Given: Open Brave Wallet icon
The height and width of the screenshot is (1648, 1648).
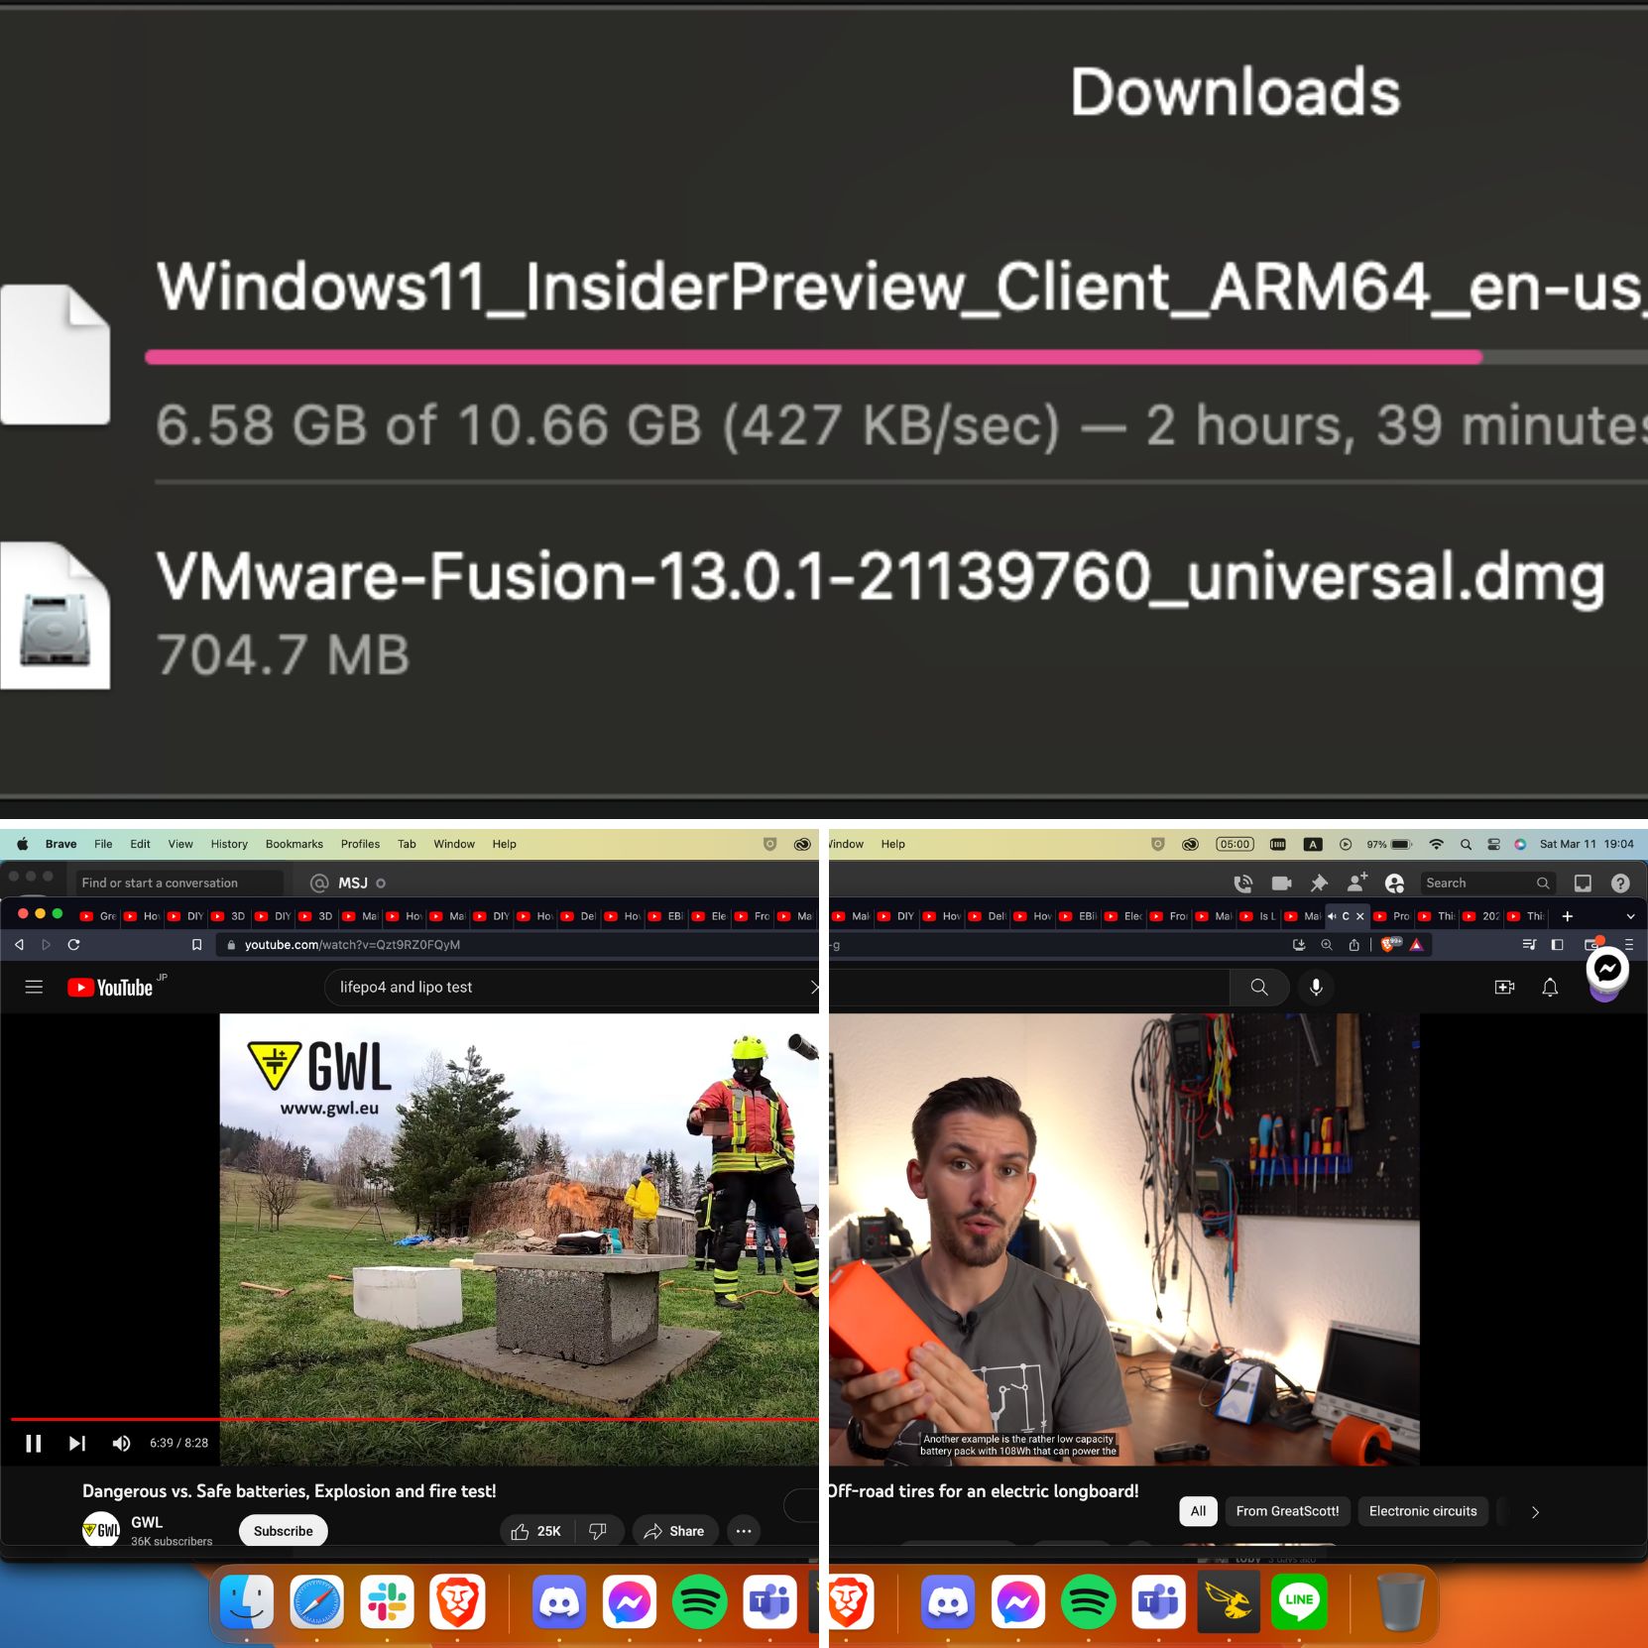Looking at the screenshot, I should coord(1592,945).
